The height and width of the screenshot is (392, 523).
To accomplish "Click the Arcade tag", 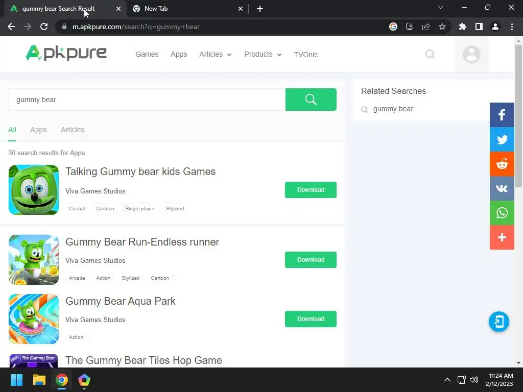I will point(77,278).
